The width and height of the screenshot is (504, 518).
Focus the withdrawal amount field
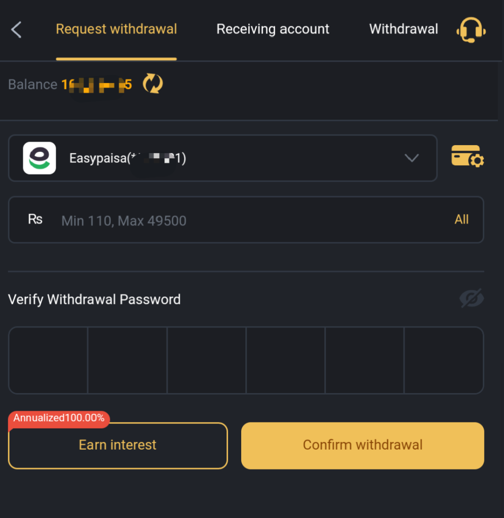pyautogui.click(x=246, y=220)
